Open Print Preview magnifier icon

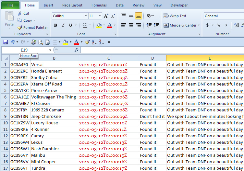(41, 42)
